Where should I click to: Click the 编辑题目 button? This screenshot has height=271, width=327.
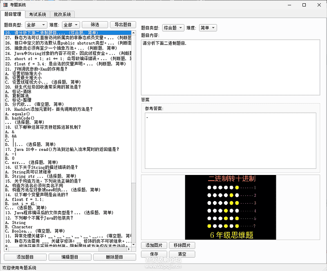click(70, 257)
